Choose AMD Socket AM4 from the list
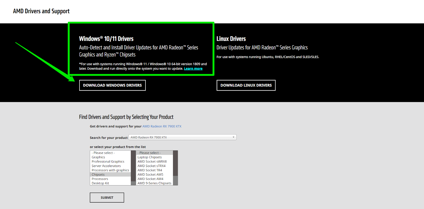Screen dimensions: 424x209 154,179
